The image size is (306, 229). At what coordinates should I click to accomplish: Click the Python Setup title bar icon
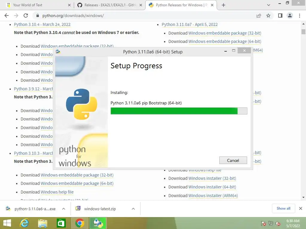58,52
